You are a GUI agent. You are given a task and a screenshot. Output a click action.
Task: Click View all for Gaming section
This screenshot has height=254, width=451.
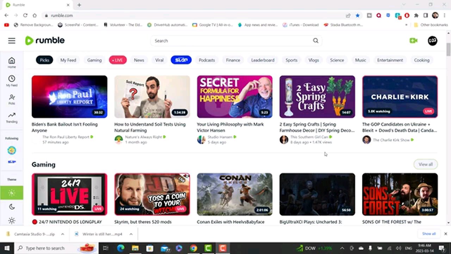tap(426, 164)
